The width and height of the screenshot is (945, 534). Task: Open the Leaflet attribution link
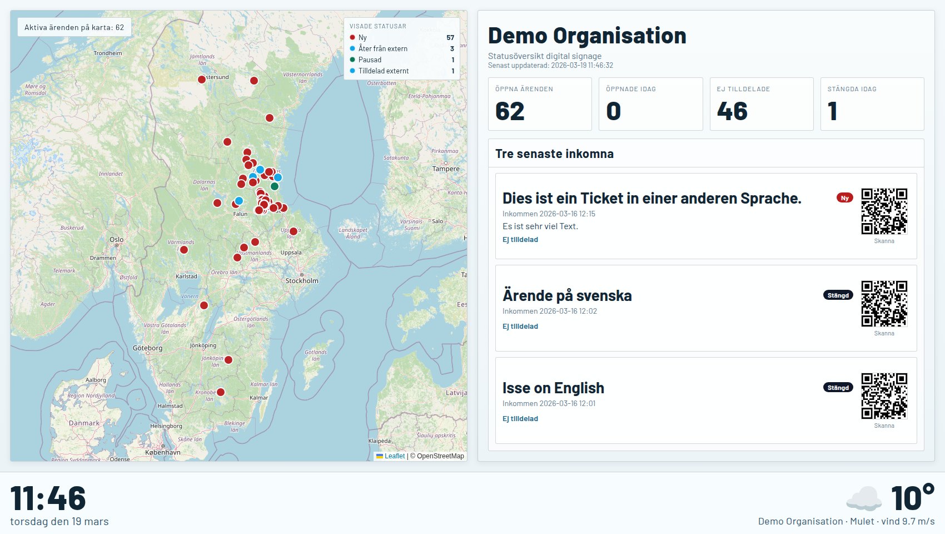click(395, 456)
